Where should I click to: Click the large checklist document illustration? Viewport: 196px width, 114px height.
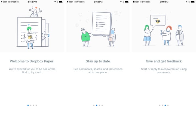coord(102,24)
